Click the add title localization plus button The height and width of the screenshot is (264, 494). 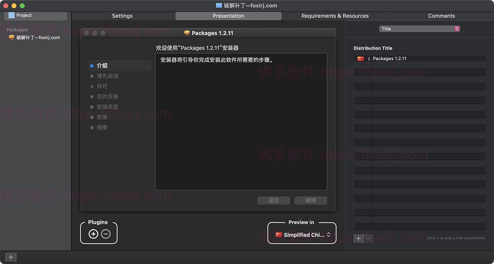point(359,238)
